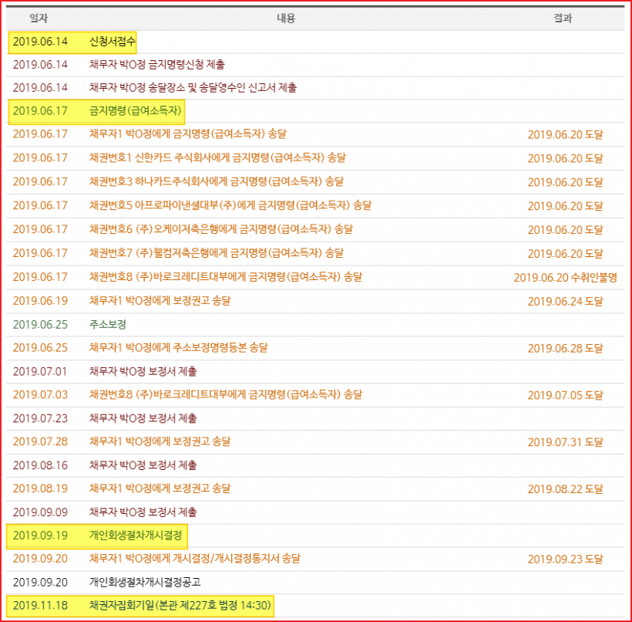Click the 2019.07.31 도달 result
632x622 pixels.
[x=566, y=442]
